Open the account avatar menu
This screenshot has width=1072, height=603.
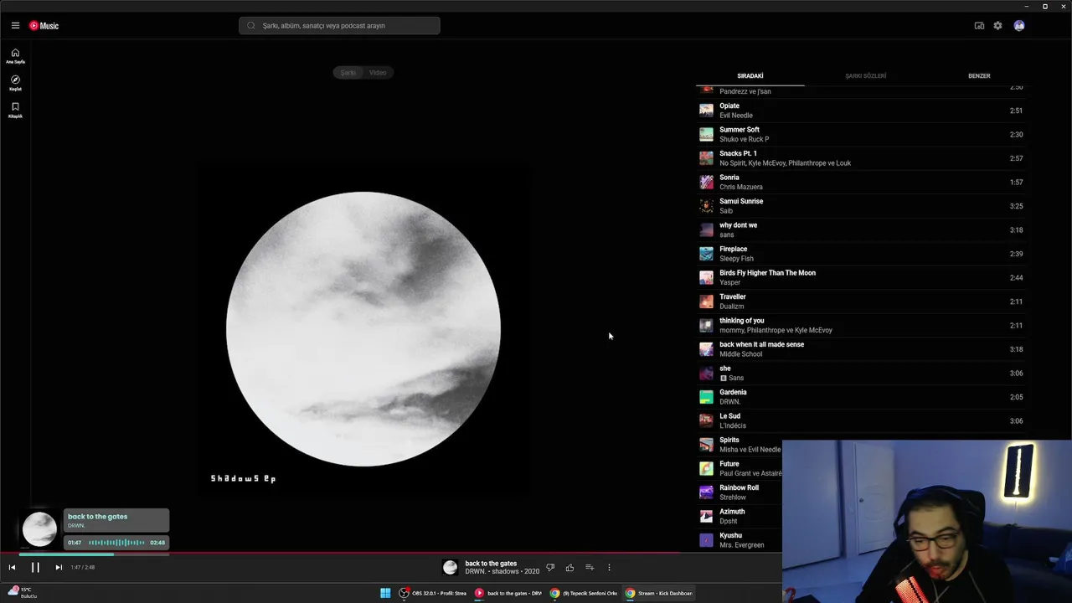click(x=1019, y=26)
